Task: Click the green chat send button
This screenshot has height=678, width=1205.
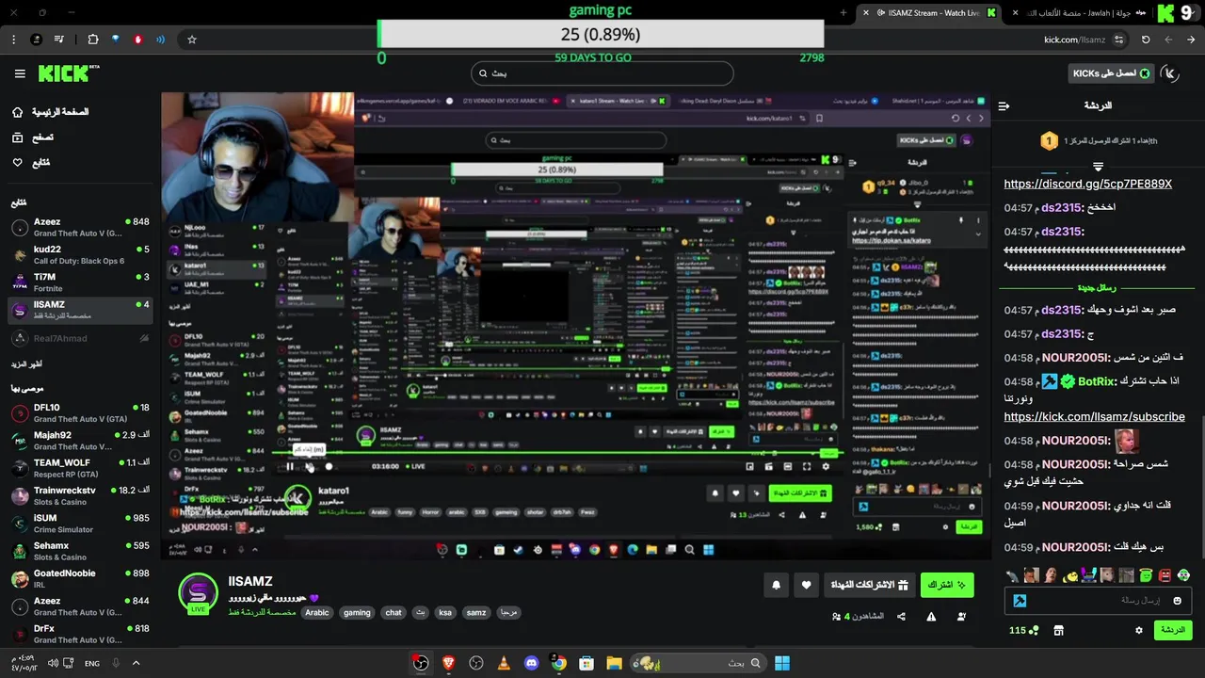Action: (1172, 630)
